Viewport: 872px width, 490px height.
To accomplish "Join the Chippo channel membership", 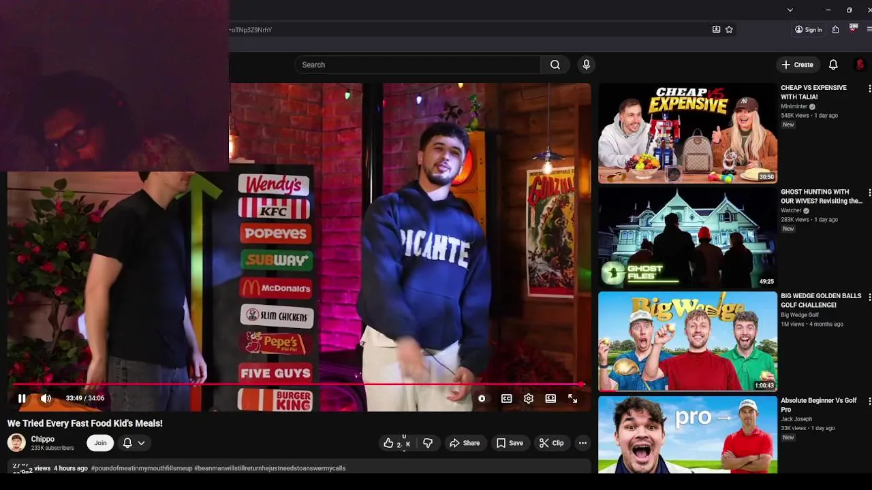I will [100, 443].
